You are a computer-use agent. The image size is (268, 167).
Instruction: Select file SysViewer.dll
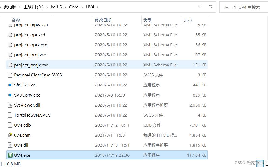pyautogui.click(x=27, y=105)
